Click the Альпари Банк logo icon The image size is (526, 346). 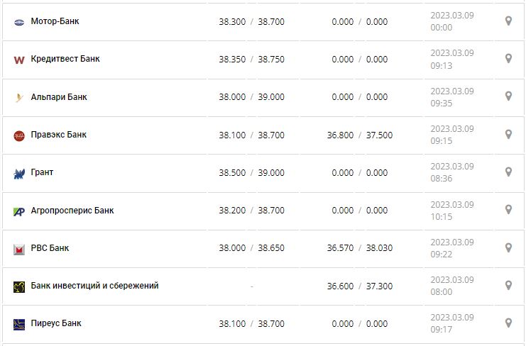tap(19, 98)
